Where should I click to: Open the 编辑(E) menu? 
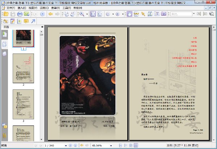coord(22,8)
